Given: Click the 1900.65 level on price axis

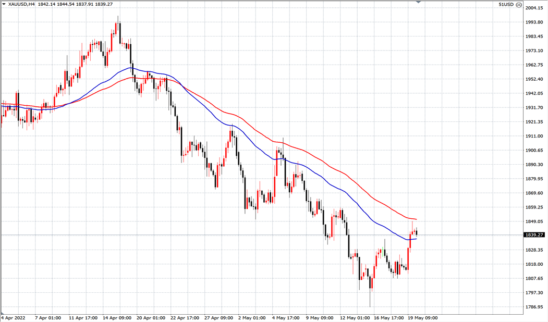Looking at the screenshot, I should tap(534, 151).
